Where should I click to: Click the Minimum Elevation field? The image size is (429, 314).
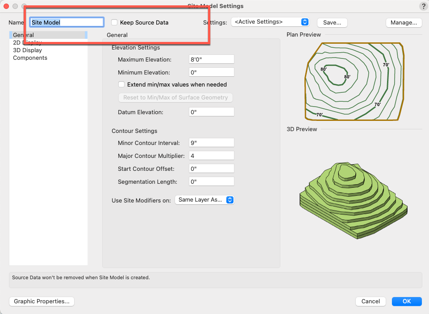[212, 72]
